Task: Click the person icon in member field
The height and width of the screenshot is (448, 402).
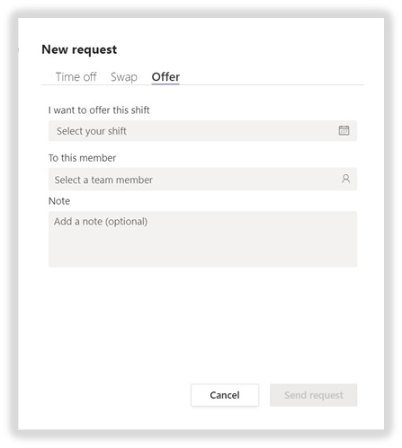Action: (x=345, y=179)
